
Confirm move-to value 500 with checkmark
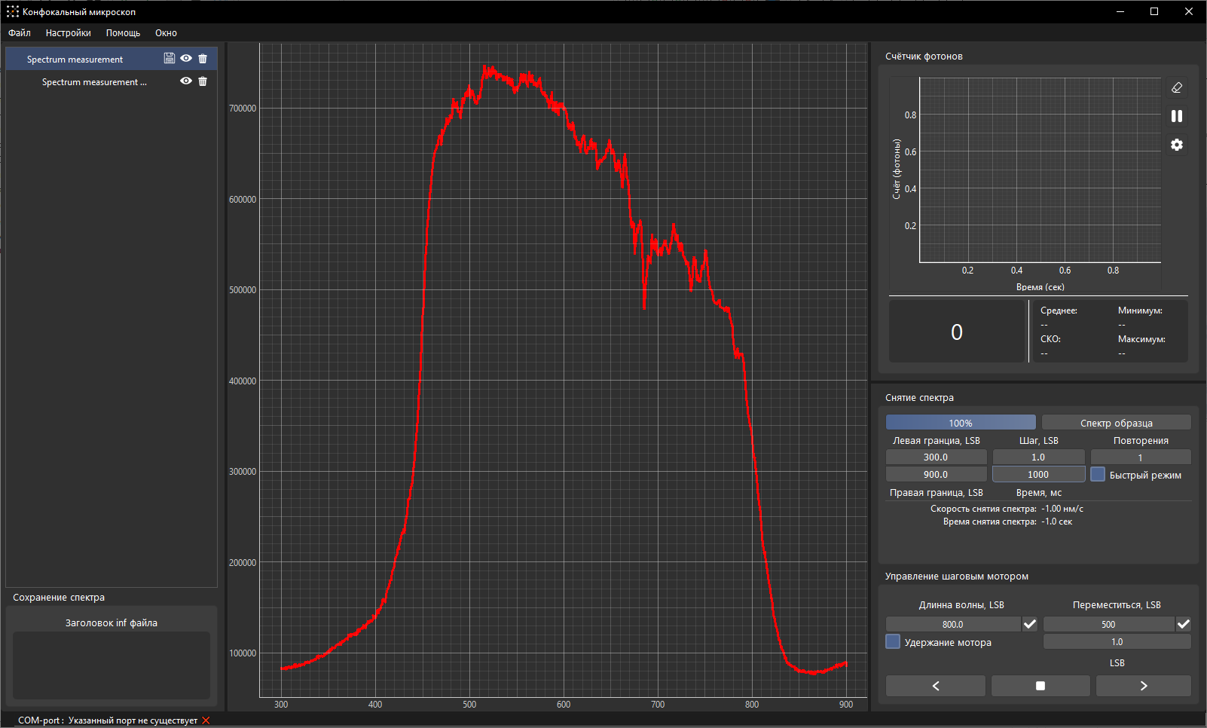click(1184, 624)
